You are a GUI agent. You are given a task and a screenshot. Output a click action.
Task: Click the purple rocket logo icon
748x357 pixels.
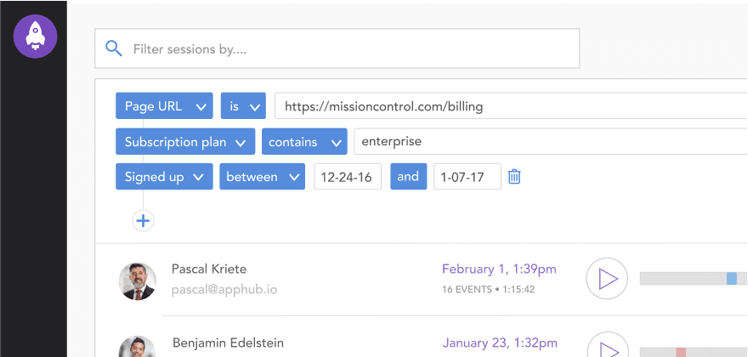(x=36, y=37)
